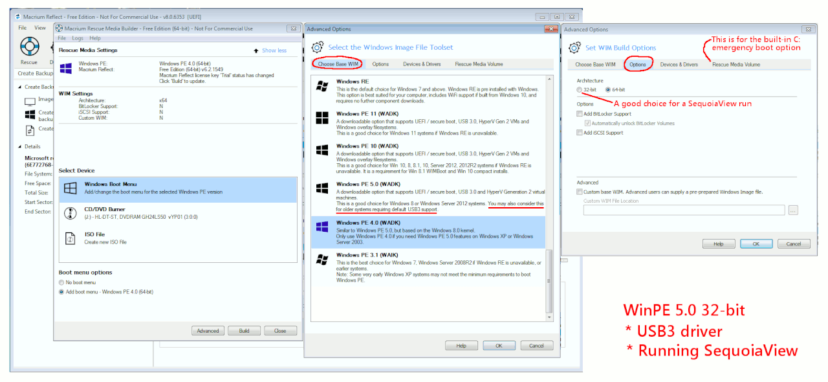Toggle Automatically unlock BitLocker Volumes checkbox
Viewport: 828px width, 382px height.
point(587,123)
